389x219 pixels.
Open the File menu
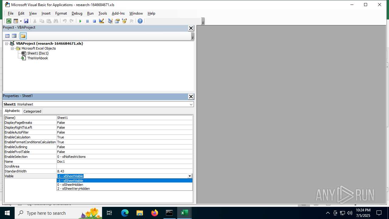coord(11,13)
